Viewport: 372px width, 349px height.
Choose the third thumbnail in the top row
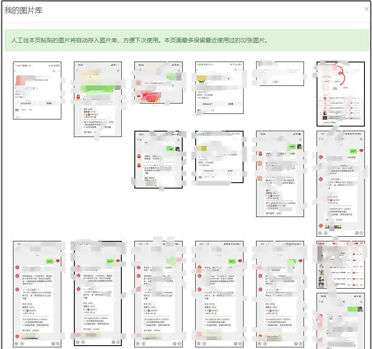(158, 89)
